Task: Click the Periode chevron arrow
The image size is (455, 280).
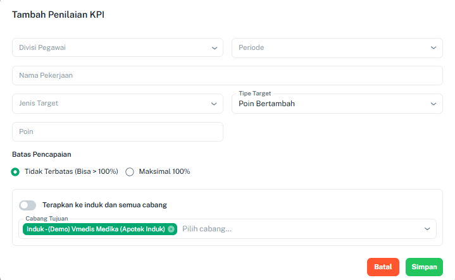Action: 433,48
